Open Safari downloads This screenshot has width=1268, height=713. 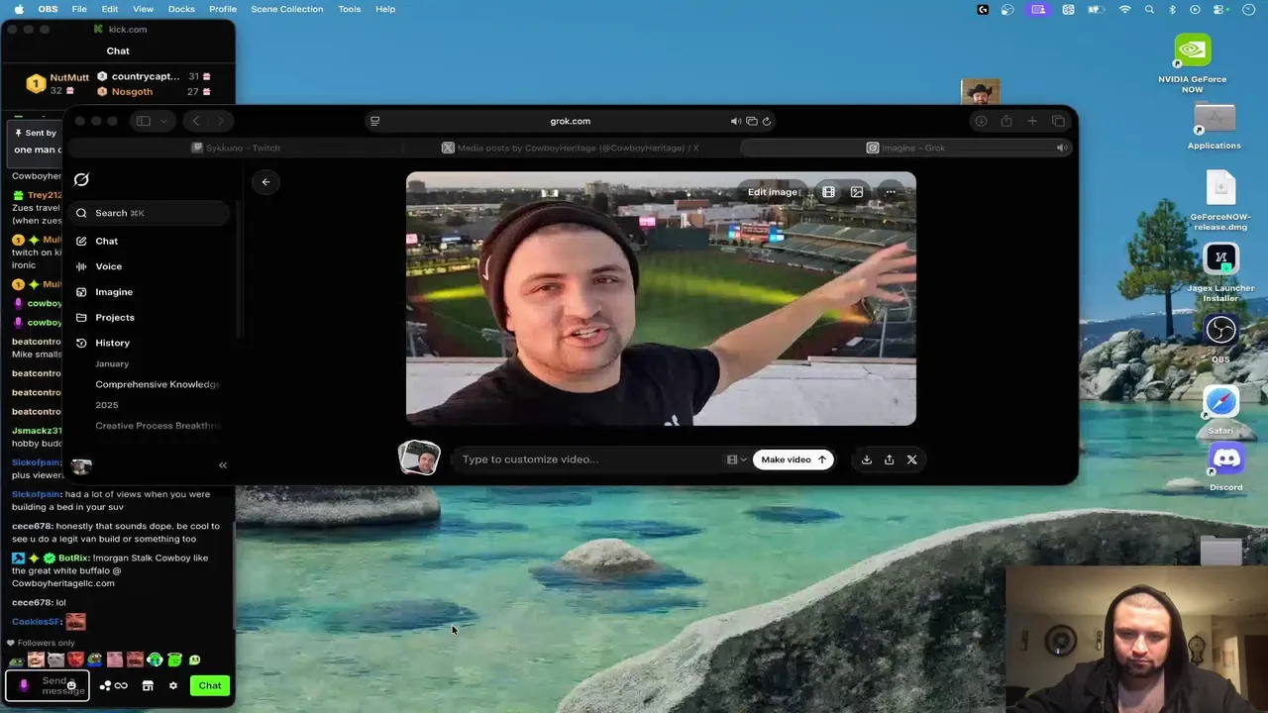pyautogui.click(x=981, y=121)
